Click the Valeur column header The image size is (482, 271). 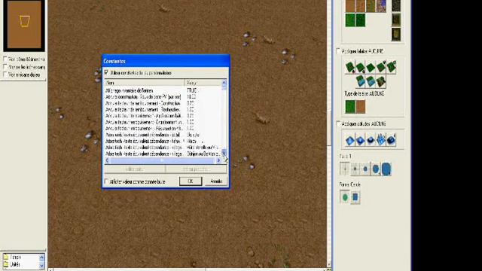[x=203, y=83]
